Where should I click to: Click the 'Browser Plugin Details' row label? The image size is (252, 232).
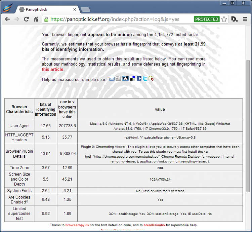(x=19, y=154)
